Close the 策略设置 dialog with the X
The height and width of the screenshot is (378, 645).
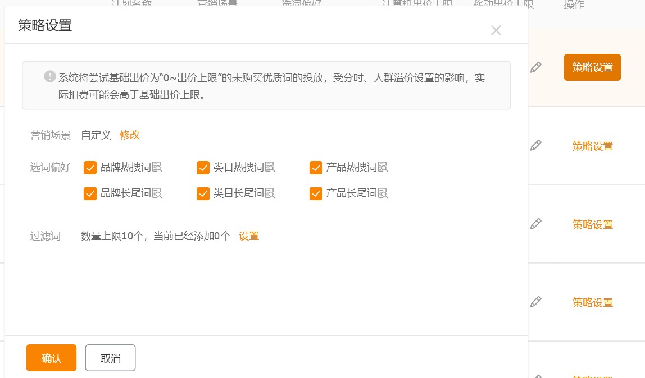pos(496,30)
